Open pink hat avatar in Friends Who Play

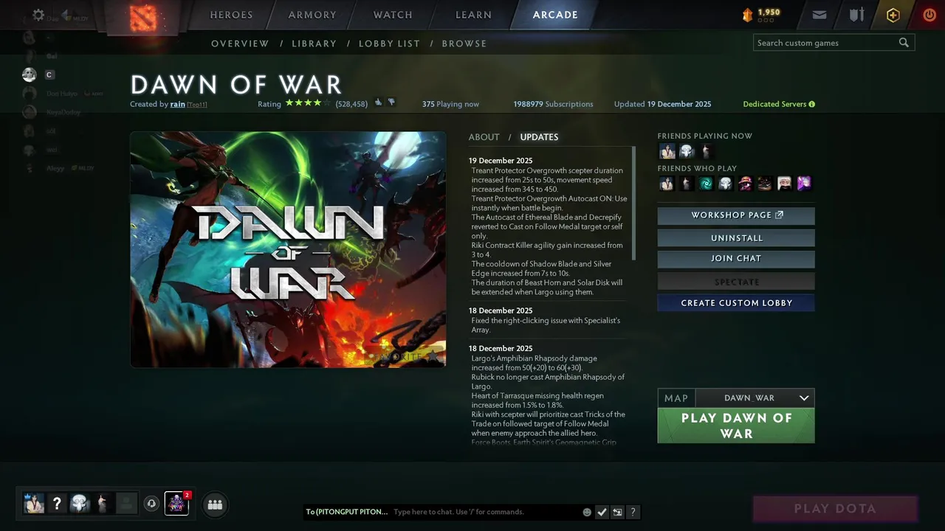pyautogui.click(x=745, y=183)
